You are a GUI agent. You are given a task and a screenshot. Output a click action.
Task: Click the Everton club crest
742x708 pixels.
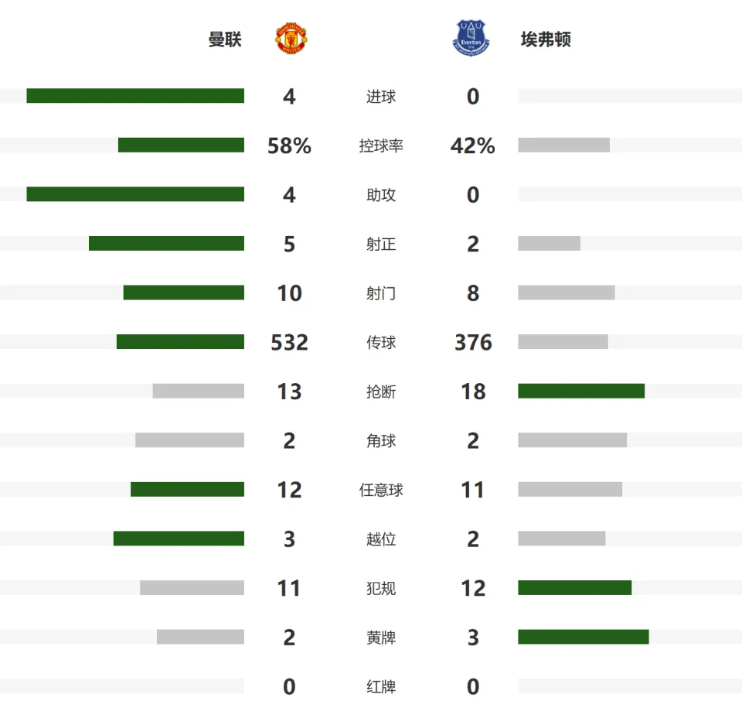pos(471,38)
